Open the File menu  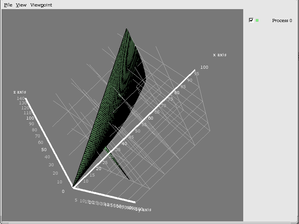coord(8,5)
